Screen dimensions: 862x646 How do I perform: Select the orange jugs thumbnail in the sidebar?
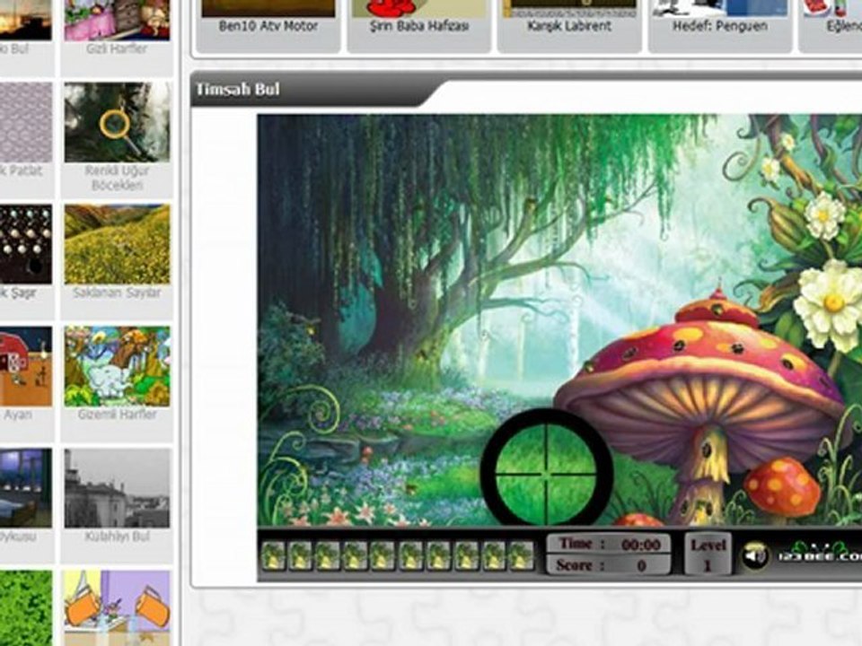117,608
